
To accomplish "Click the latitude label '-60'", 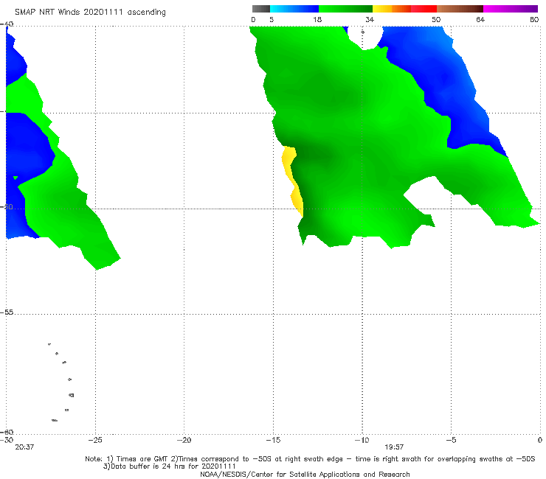I will coord(7,432).
